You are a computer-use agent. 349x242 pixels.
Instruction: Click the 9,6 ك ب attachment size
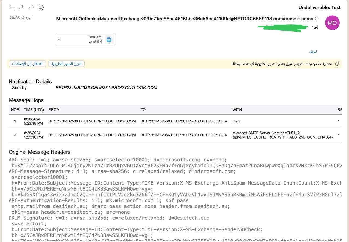pos(96,42)
